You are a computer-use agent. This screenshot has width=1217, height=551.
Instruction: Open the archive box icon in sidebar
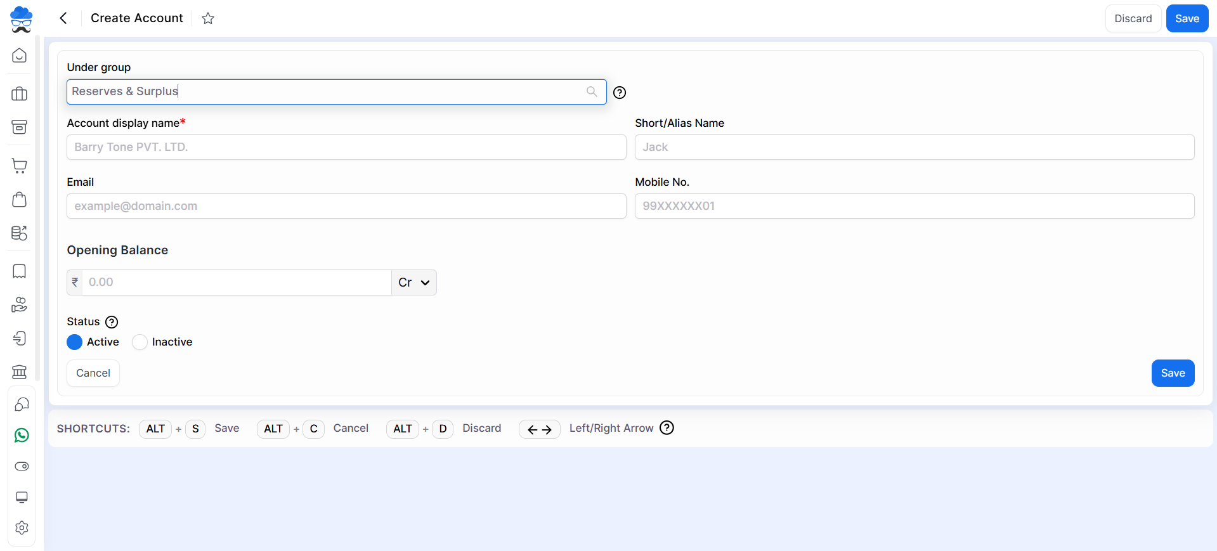tap(20, 127)
